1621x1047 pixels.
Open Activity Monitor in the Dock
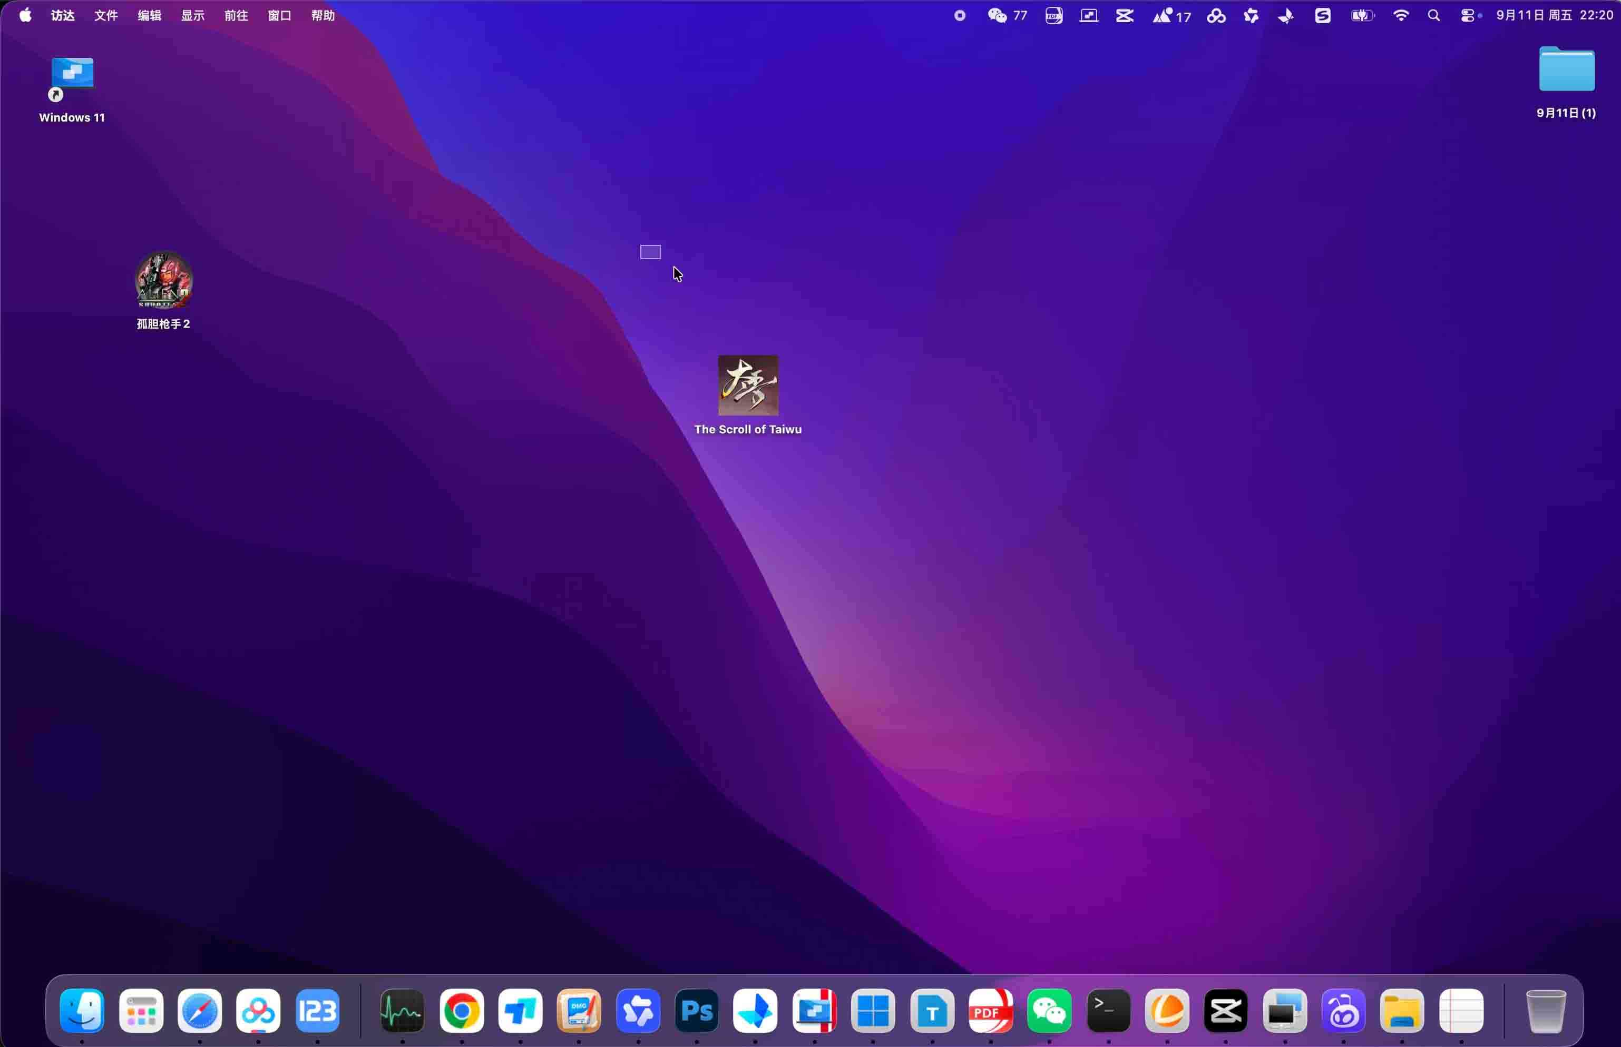coord(402,1011)
